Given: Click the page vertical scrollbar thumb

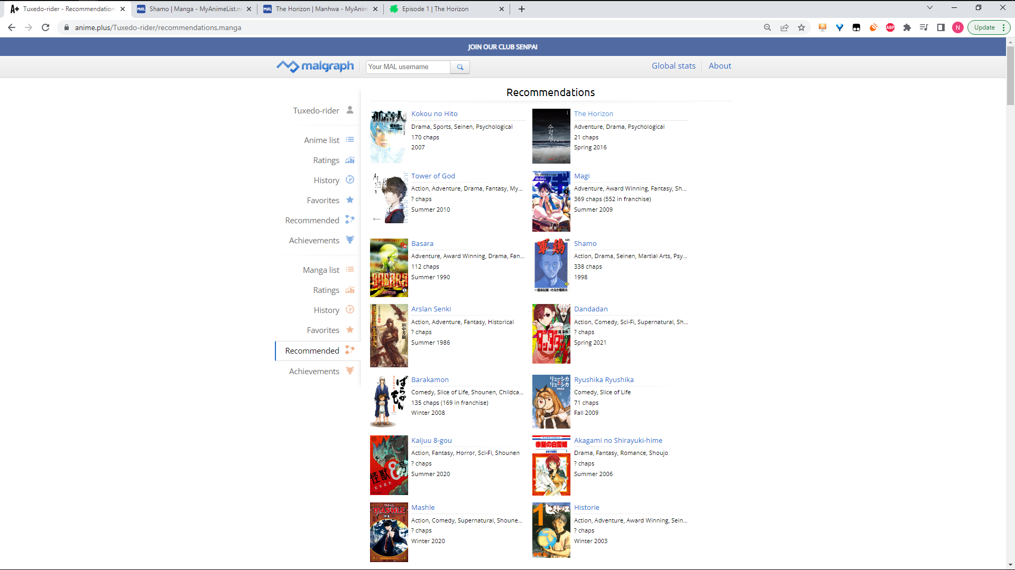Looking at the screenshot, I should [x=1010, y=75].
